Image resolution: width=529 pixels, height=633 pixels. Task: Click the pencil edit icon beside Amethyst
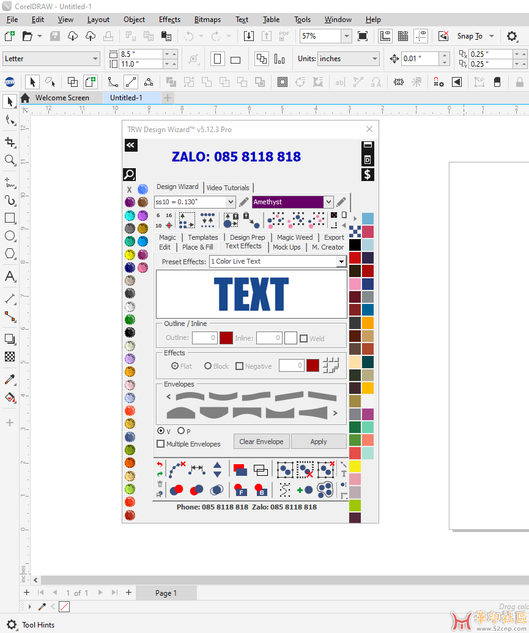(341, 202)
